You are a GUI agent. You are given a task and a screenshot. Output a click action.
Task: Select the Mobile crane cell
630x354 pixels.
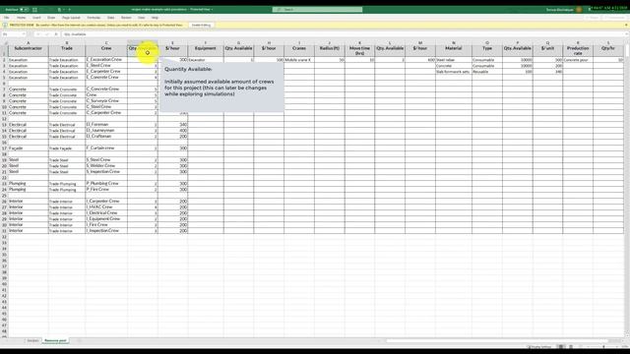pos(299,60)
